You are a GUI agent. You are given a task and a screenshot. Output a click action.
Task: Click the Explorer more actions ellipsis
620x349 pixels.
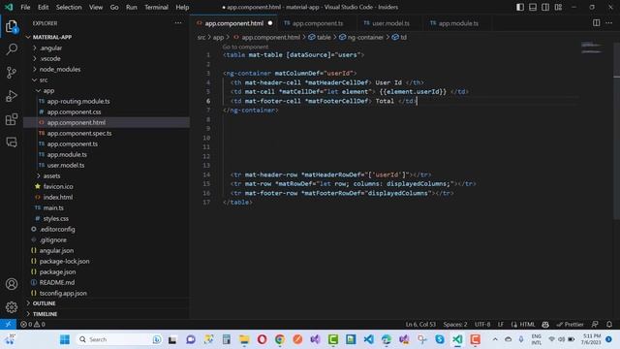(x=178, y=23)
